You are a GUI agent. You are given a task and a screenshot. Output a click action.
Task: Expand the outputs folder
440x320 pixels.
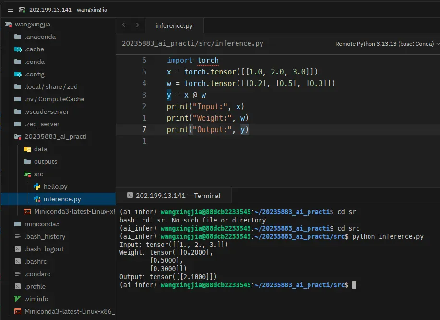58,161
